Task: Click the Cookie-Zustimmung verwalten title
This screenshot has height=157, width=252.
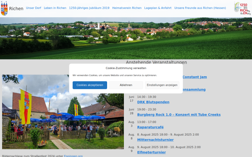Action: [x=126, y=68]
